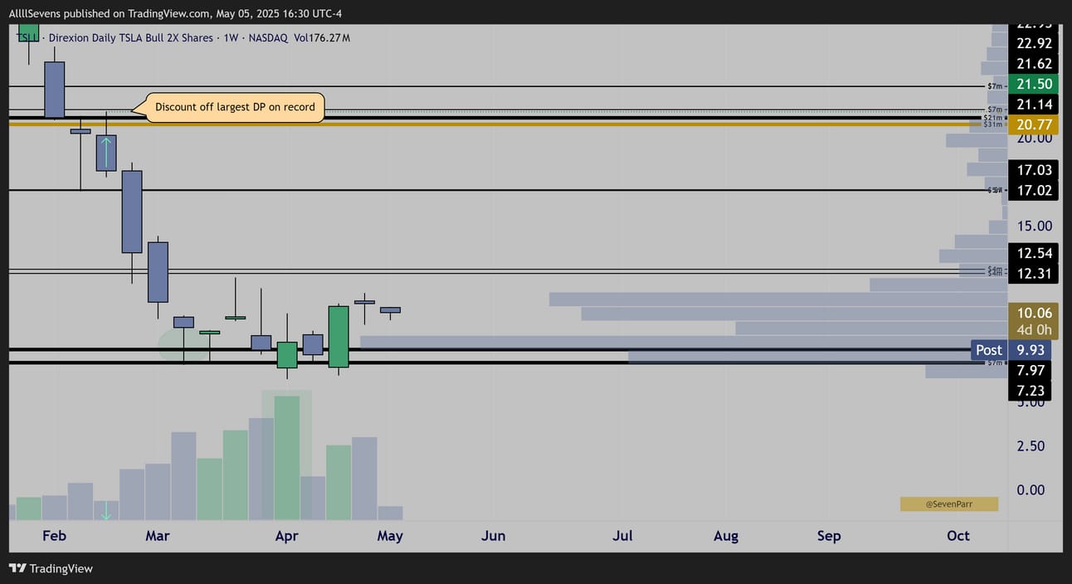The height and width of the screenshot is (584, 1072).
Task: Click the 21.62 price level label
Action: coord(1033,64)
